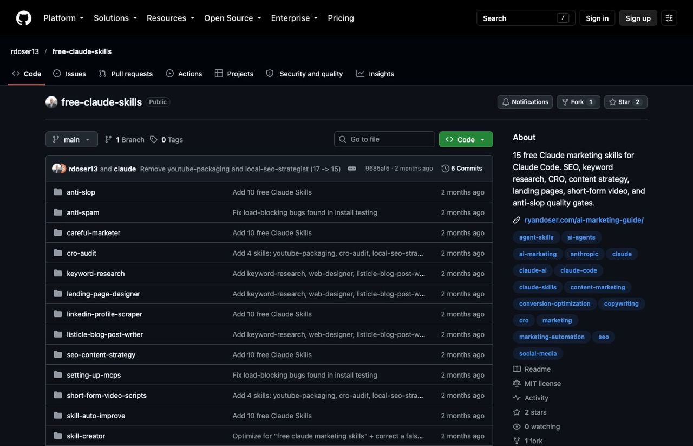
Task: Open the rdoser13 owner link in breadcrumb
Action: tap(25, 51)
